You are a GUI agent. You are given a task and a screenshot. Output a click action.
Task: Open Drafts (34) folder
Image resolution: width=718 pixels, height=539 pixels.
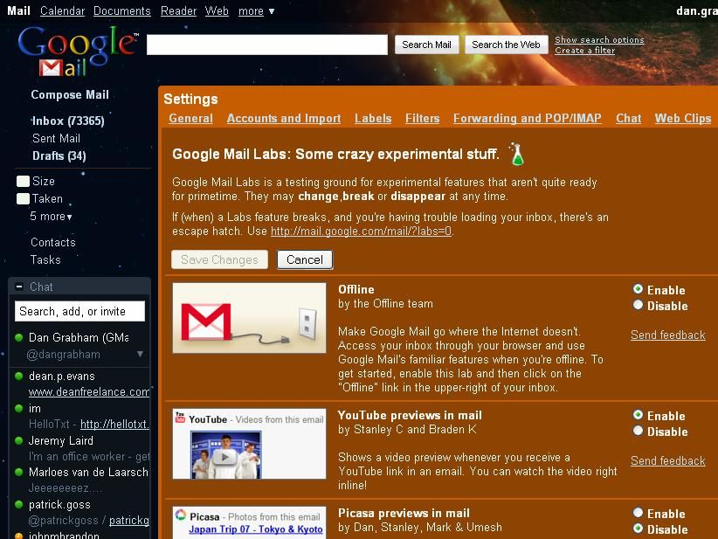pos(59,155)
